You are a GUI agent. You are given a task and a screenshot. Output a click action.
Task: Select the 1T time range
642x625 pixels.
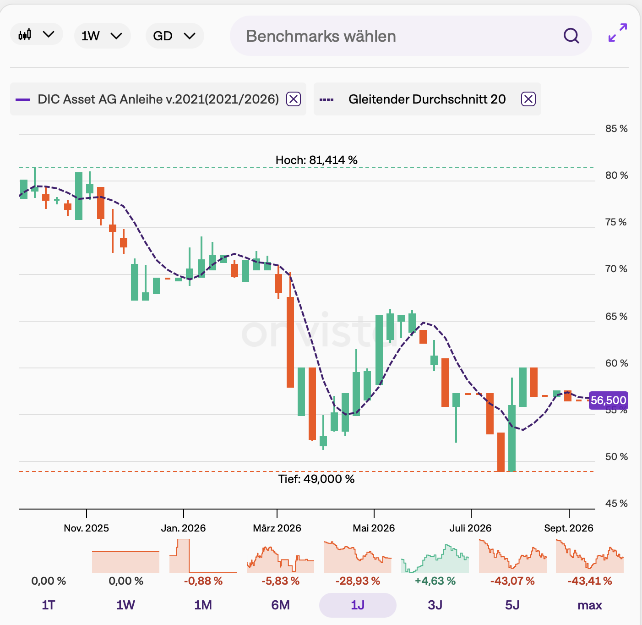[49, 605]
